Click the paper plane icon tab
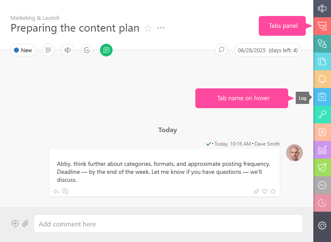331x242 pixels. pos(322,168)
